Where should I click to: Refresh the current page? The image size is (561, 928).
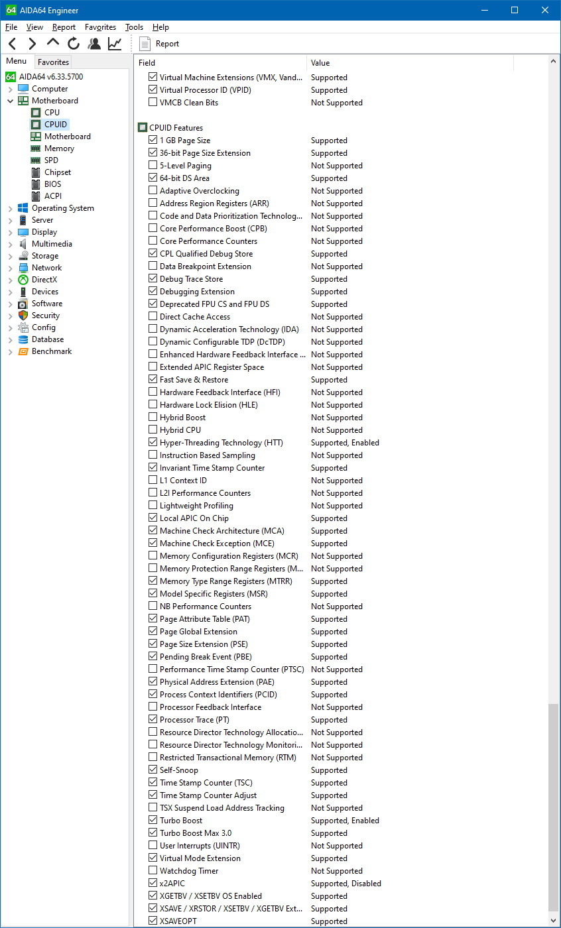[74, 44]
